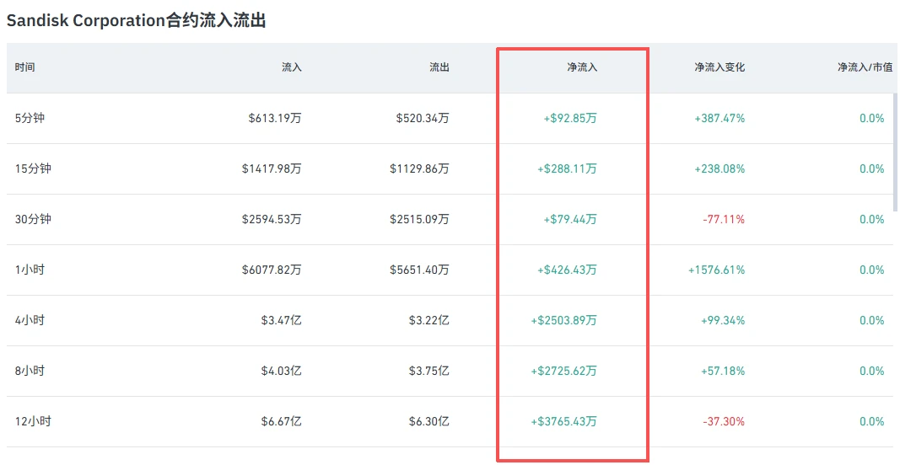Click outflow value $6.30亿
The height and width of the screenshot is (465, 900).
point(428,421)
